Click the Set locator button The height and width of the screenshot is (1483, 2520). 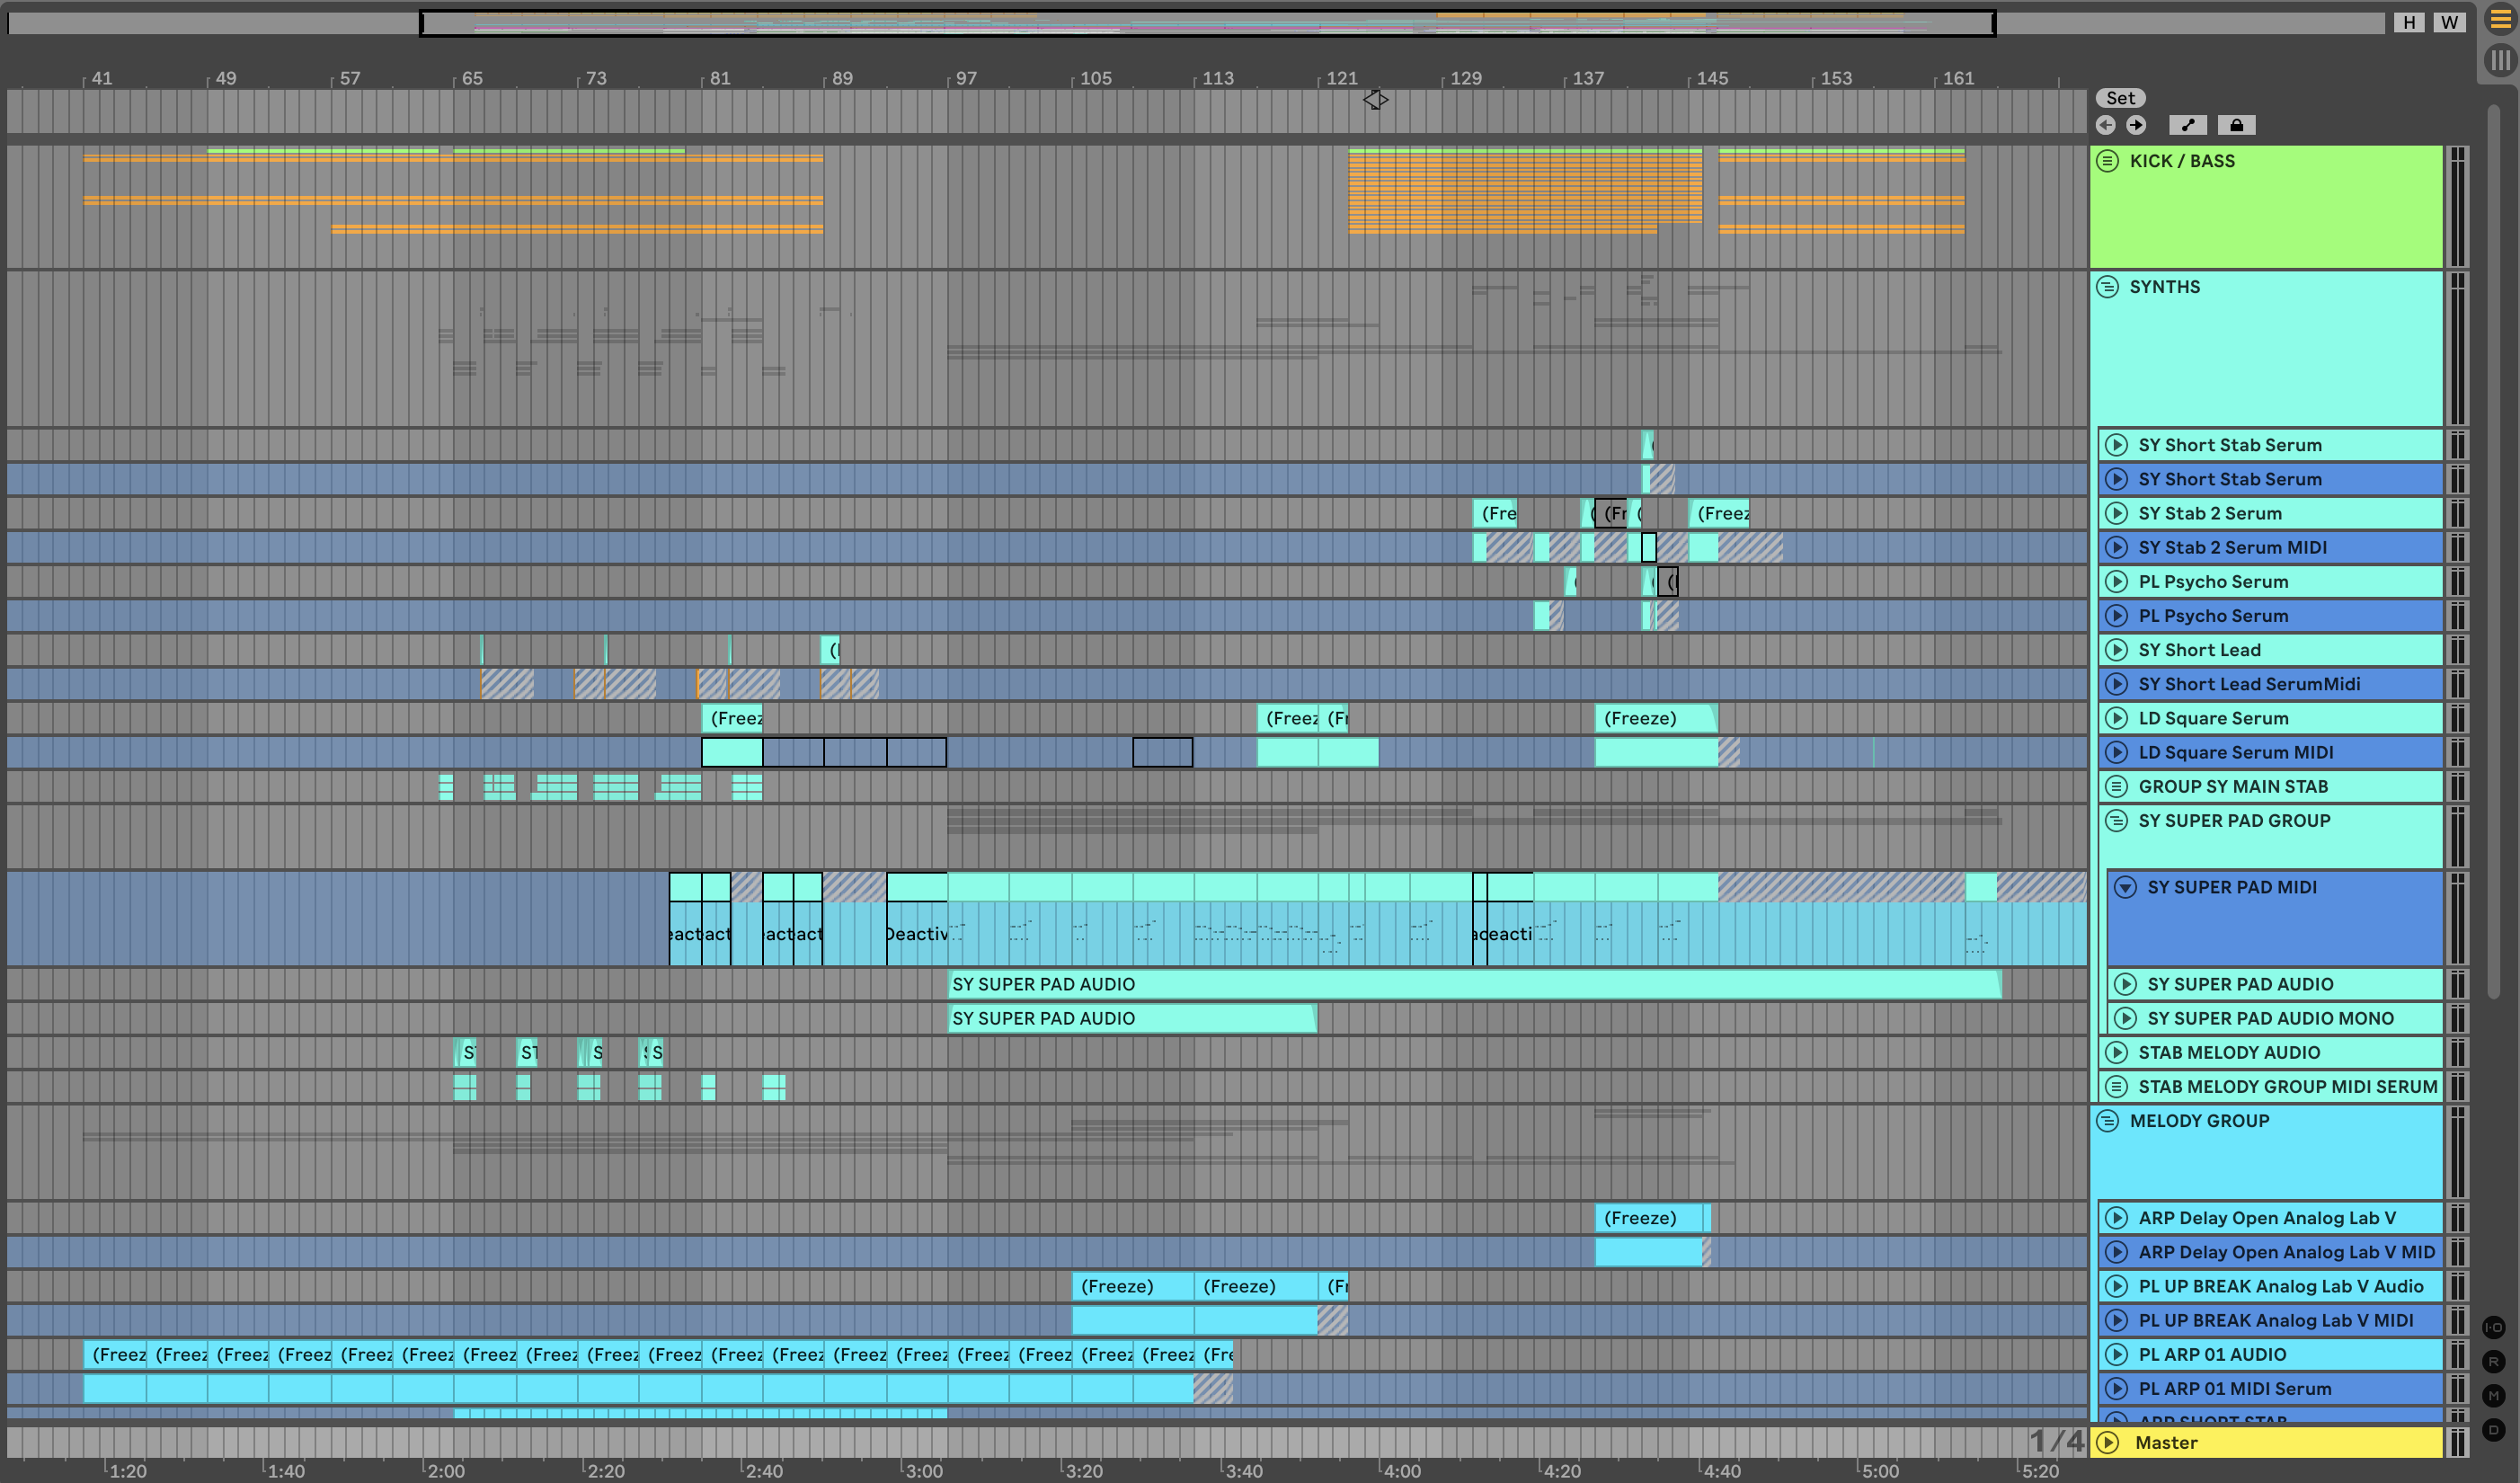2119,98
